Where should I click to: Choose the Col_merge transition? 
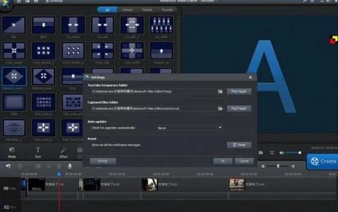(x=73, y=25)
